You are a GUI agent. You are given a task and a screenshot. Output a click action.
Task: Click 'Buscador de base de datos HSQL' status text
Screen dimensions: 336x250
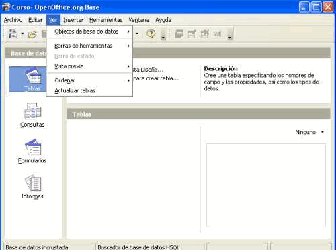pos(138,247)
